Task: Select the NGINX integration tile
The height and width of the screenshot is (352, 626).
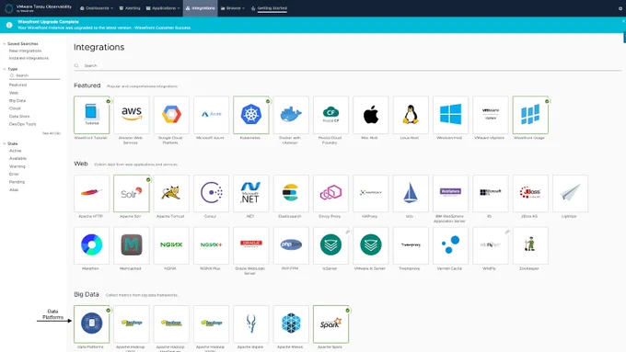Action: pyautogui.click(x=171, y=245)
